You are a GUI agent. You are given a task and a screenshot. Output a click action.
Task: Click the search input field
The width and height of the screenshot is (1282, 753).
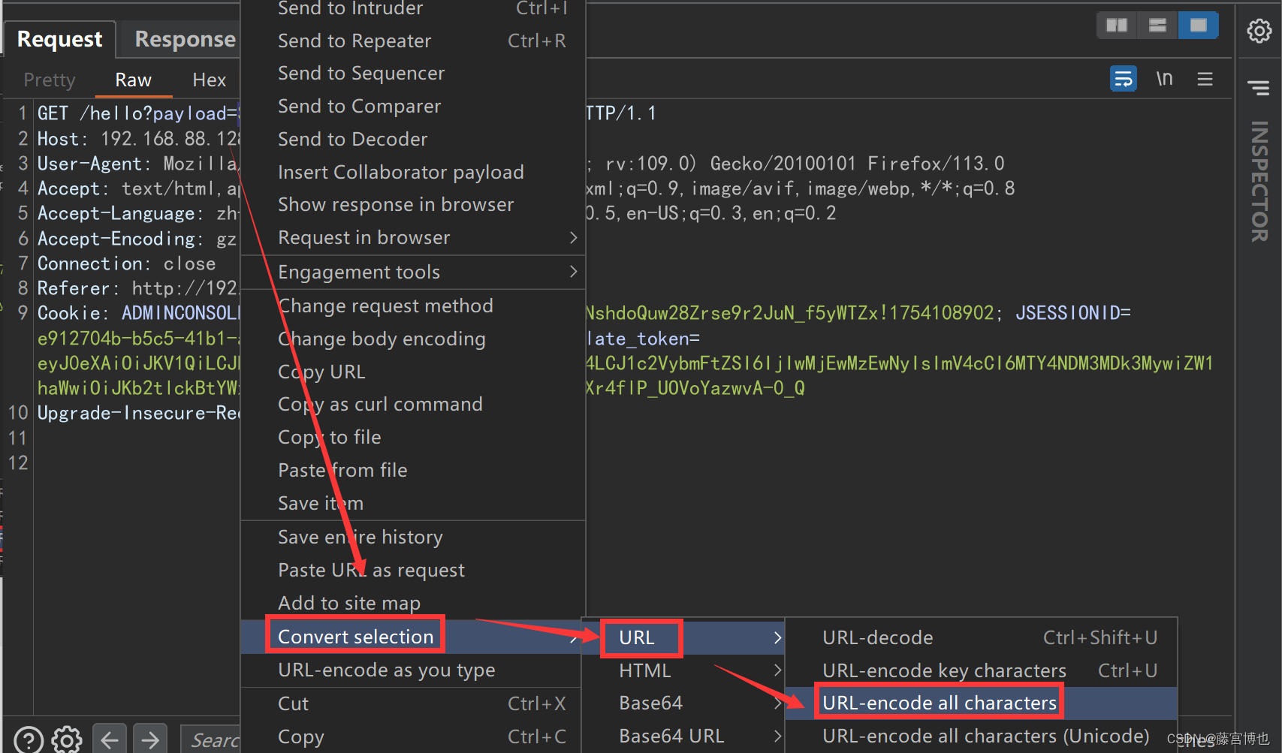click(211, 740)
